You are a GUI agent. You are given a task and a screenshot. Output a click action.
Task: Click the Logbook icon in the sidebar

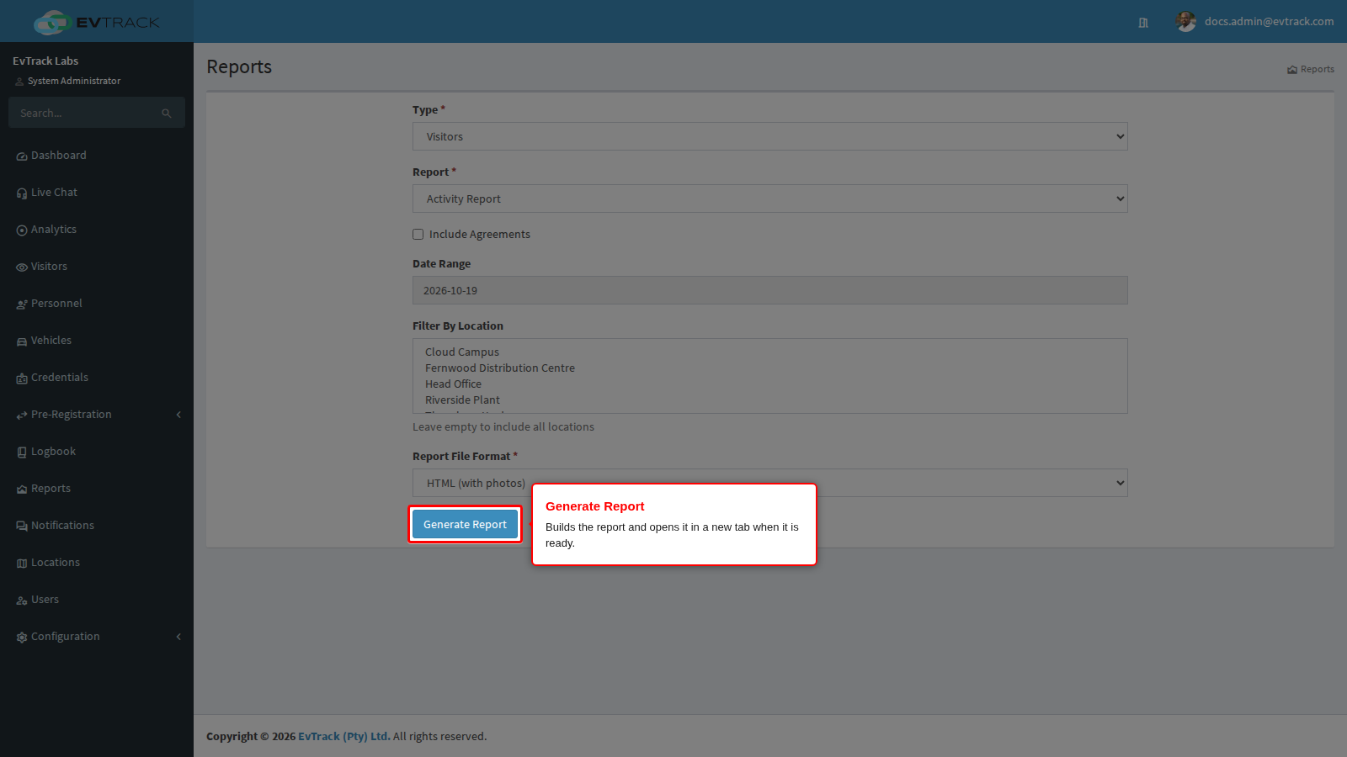22,453
